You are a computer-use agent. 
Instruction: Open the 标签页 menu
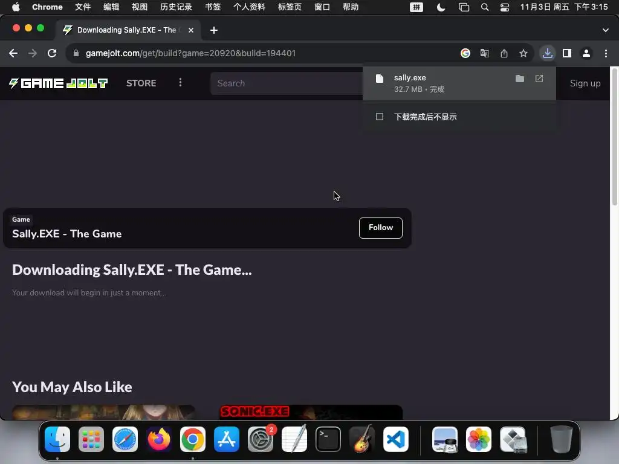[x=290, y=7]
